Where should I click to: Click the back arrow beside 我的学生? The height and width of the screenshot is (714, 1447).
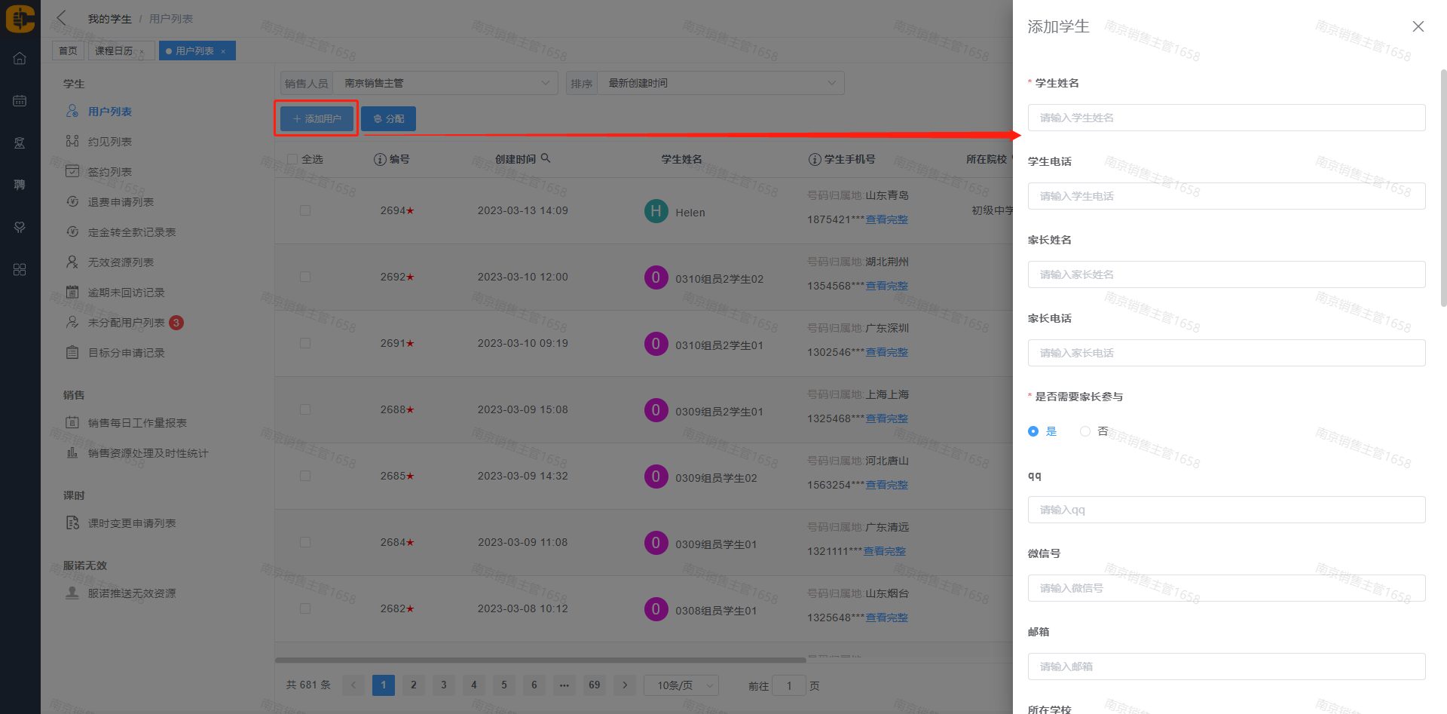point(62,18)
